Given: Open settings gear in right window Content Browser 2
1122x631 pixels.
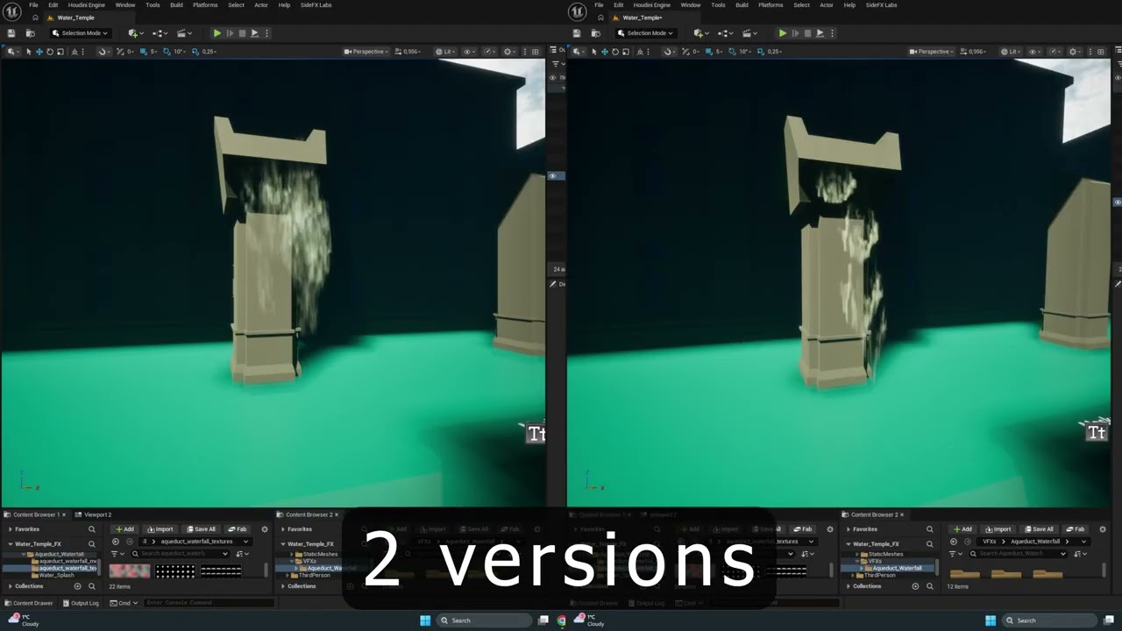Looking at the screenshot, I should (1103, 529).
